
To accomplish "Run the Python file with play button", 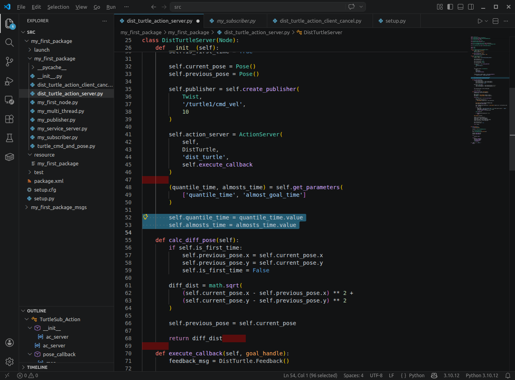I will pos(480,21).
